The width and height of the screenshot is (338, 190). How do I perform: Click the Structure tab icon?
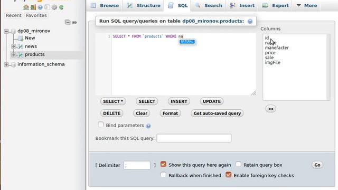tap(129, 5)
